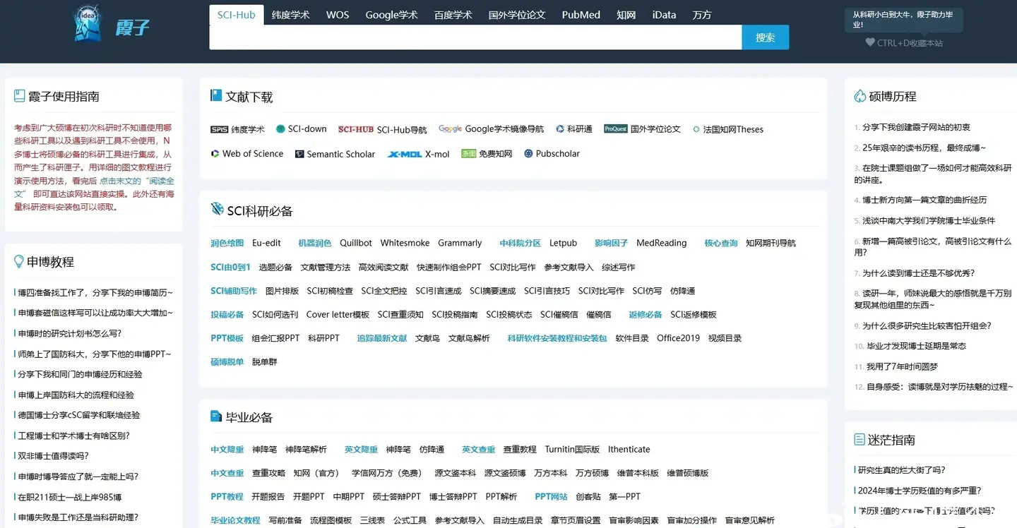Open 双非博士值得读吗? article

point(54,456)
